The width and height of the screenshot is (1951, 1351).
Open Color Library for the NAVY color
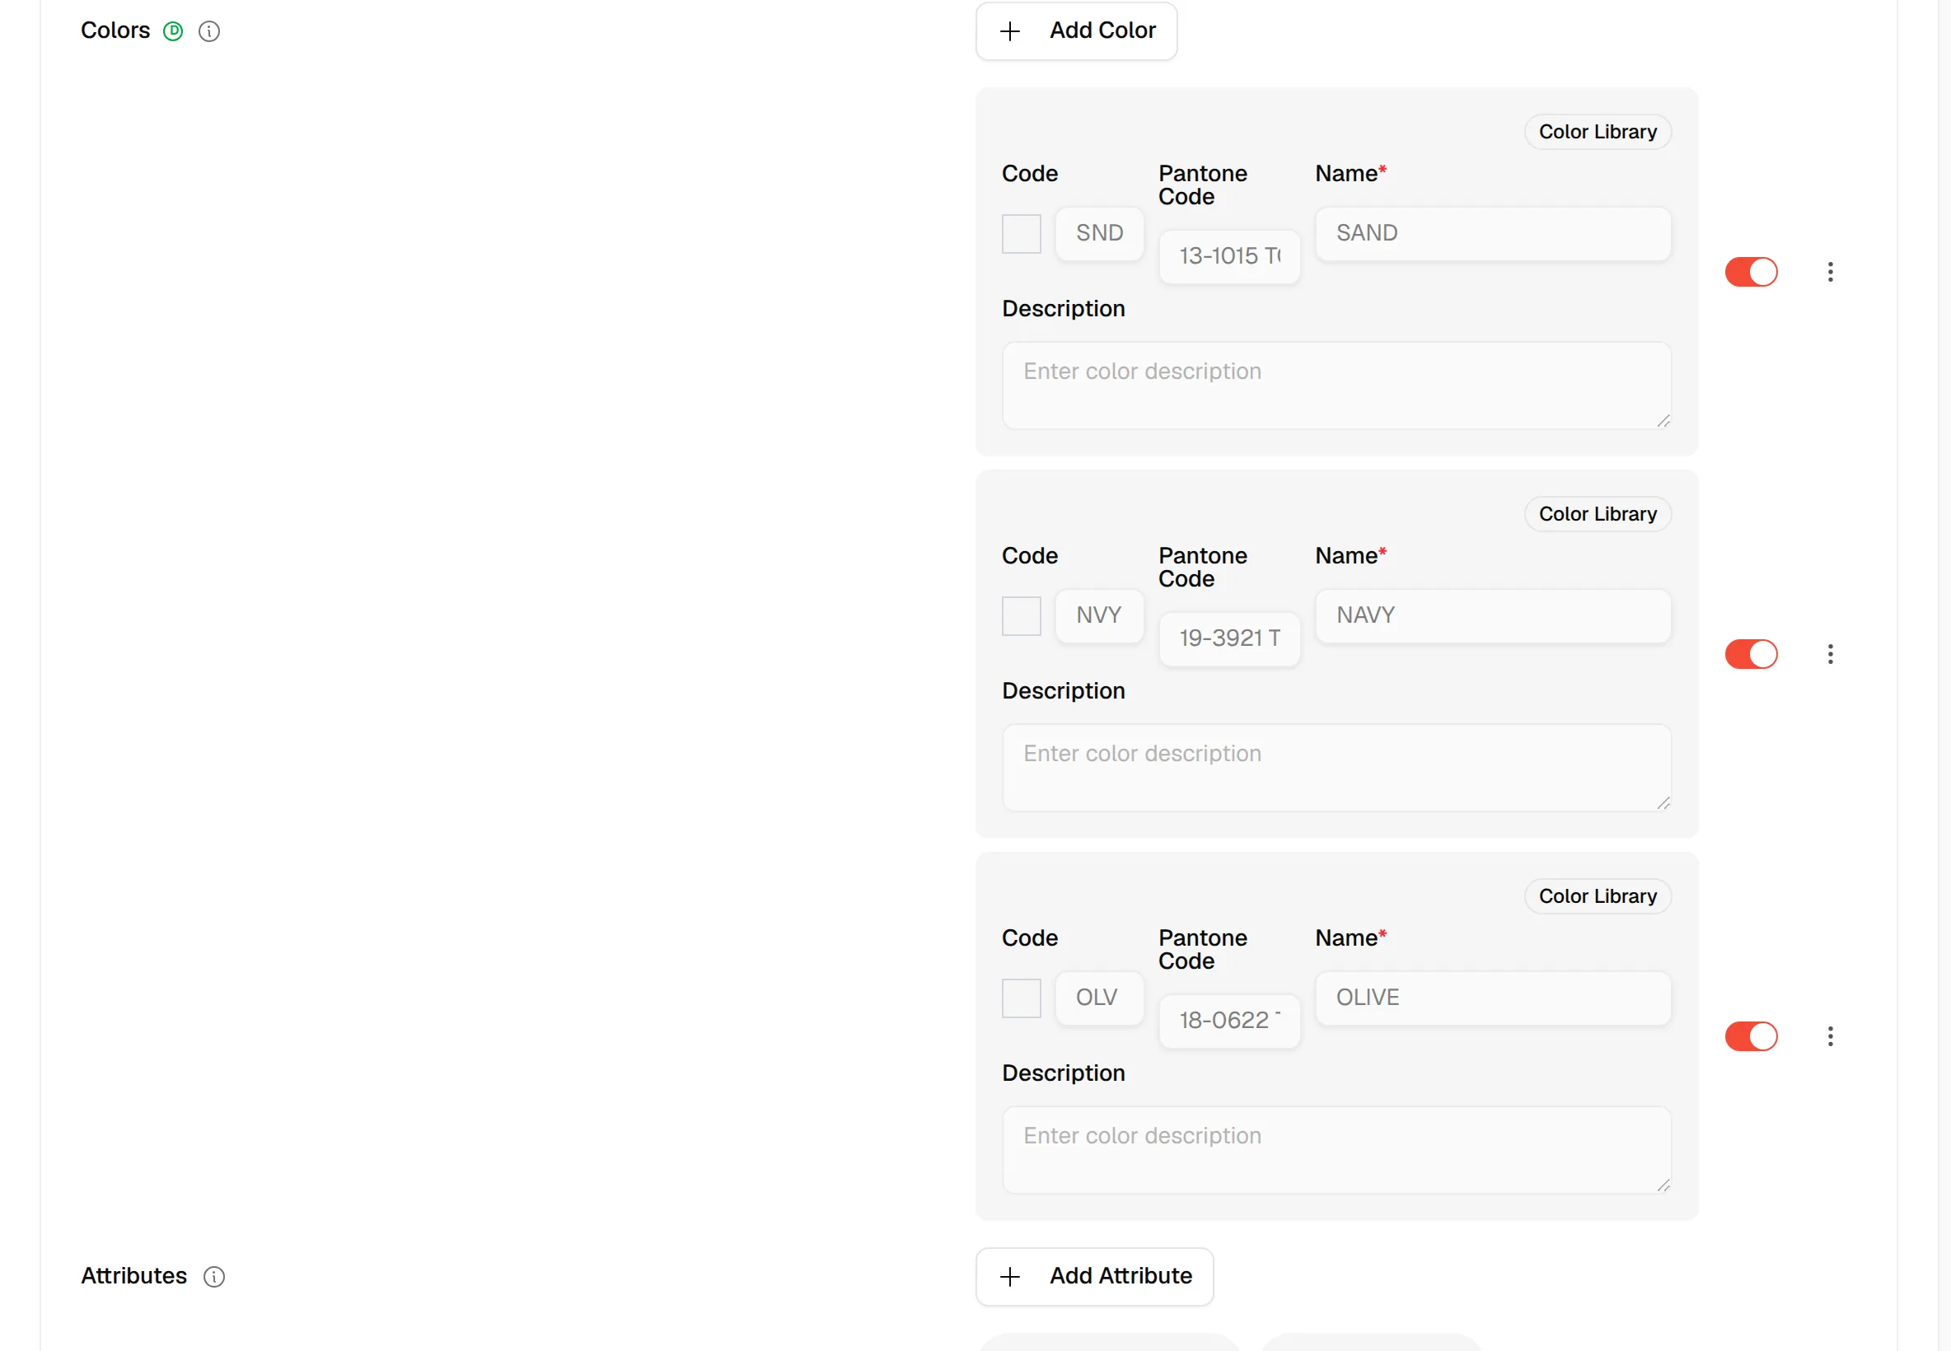coord(1598,514)
